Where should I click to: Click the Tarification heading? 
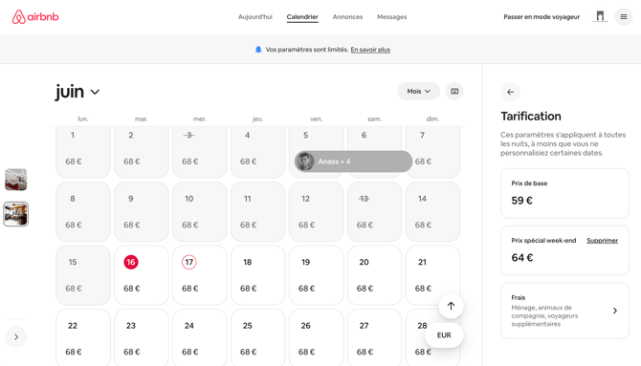(x=531, y=117)
